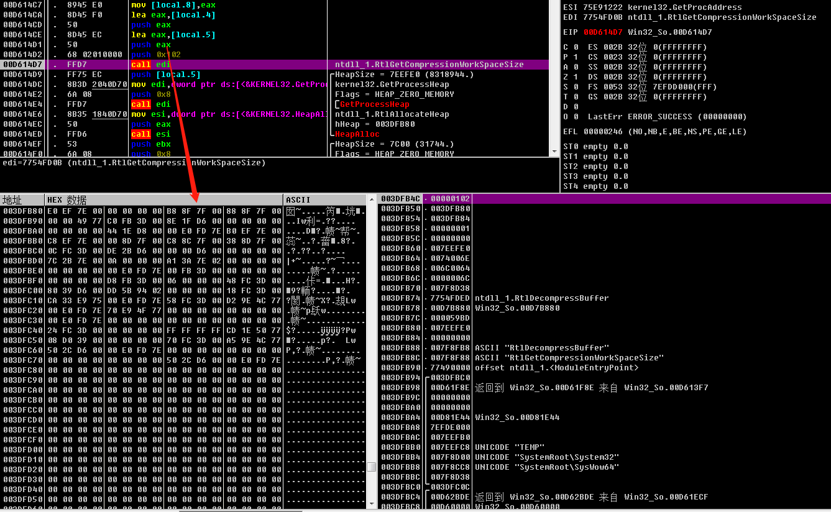Click the kernel32.GetProcessHeap comment
Screen dimensions: 831x512
[392, 85]
